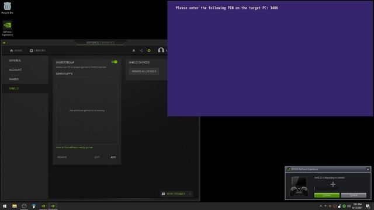Click the PIN entry field in SHIELD popup
374x210 pixels.
326,188
